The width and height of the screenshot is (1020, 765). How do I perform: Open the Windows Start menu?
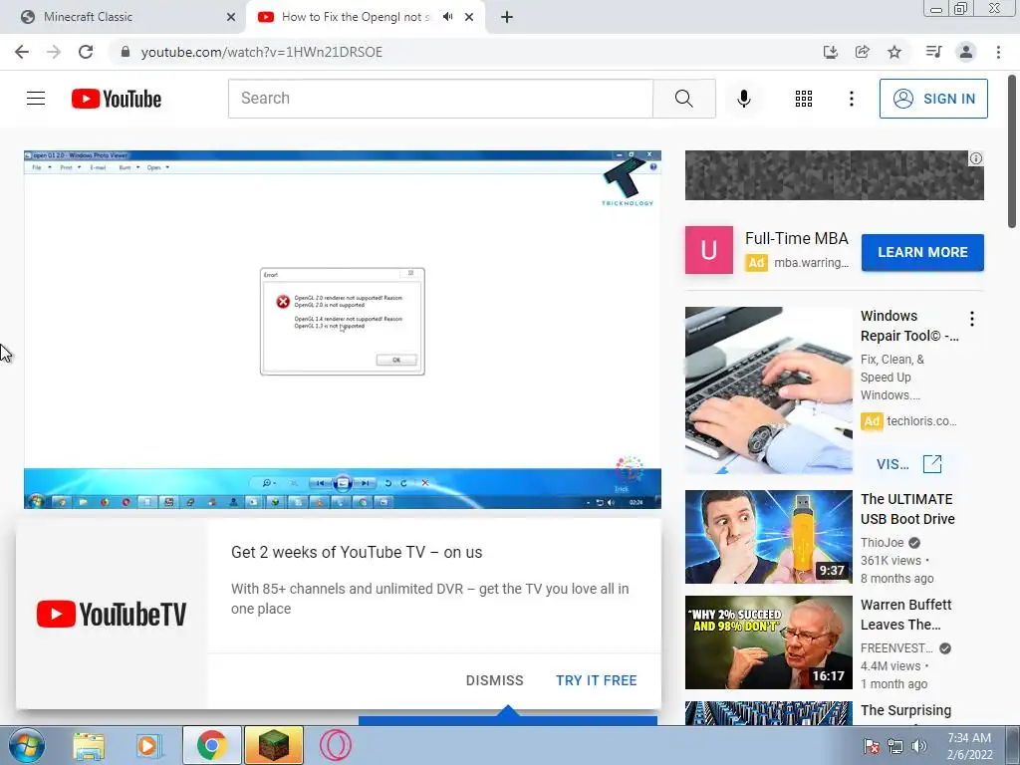click(27, 745)
